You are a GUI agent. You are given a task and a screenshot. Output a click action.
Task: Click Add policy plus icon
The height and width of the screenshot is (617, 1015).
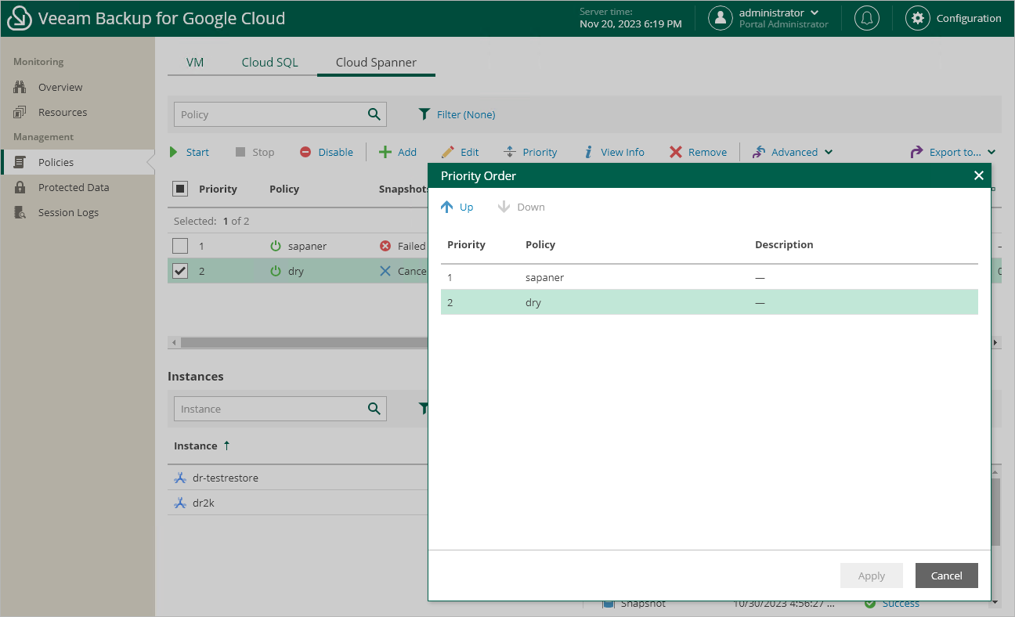[385, 152]
